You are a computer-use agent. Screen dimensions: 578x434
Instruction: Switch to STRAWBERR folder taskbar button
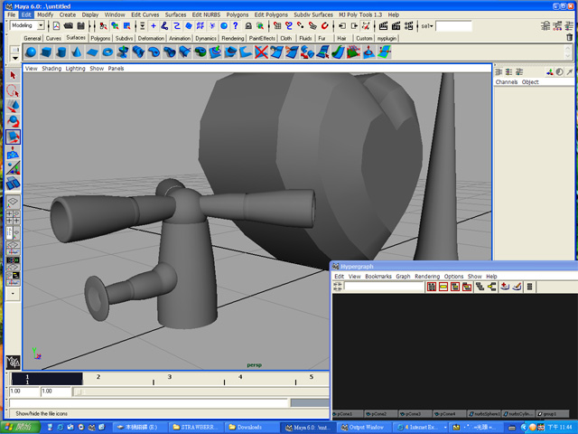tap(197, 428)
